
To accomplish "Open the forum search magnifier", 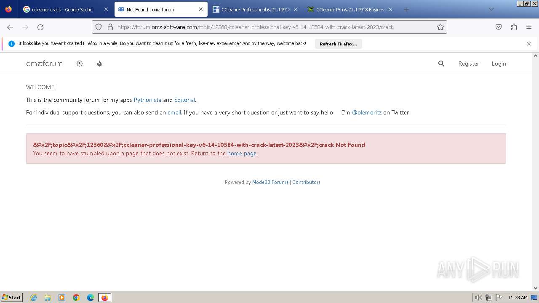I will [441, 64].
